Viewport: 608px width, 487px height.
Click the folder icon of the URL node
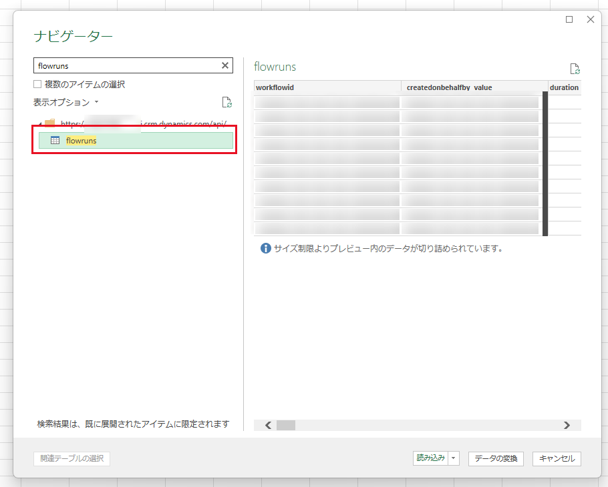coord(50,123)
